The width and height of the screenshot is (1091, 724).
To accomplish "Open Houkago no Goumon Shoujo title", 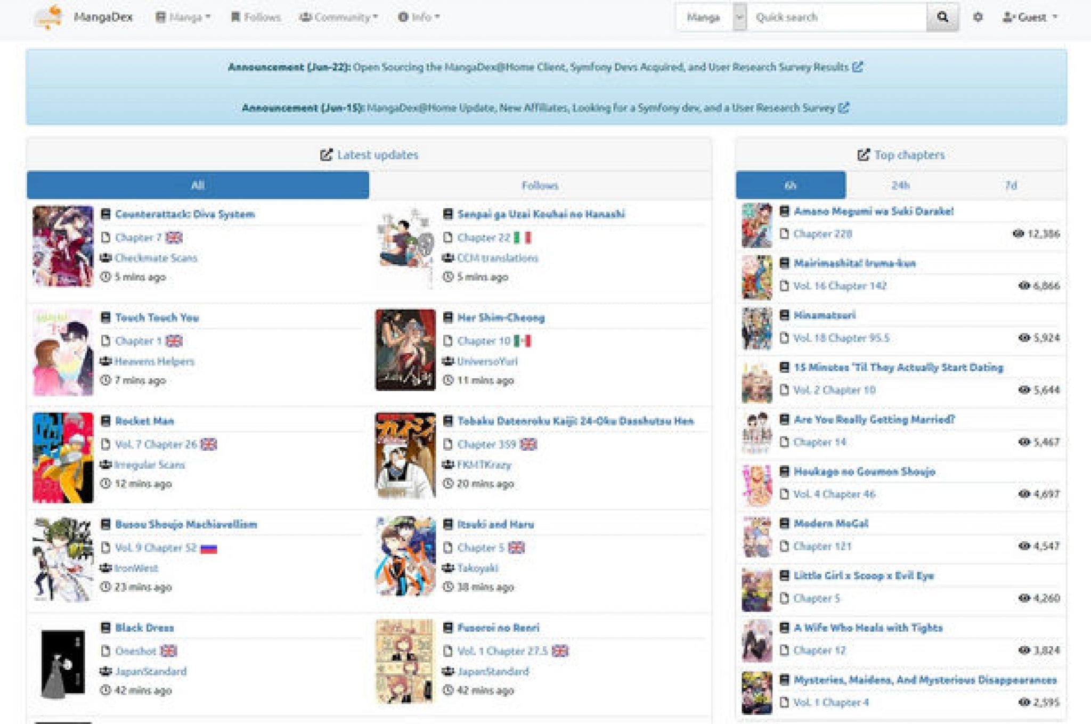I will point(864,471).
